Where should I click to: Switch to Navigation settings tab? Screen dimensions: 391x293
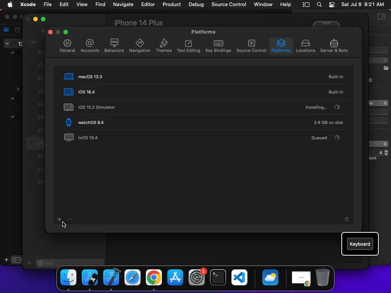point(139,46)
